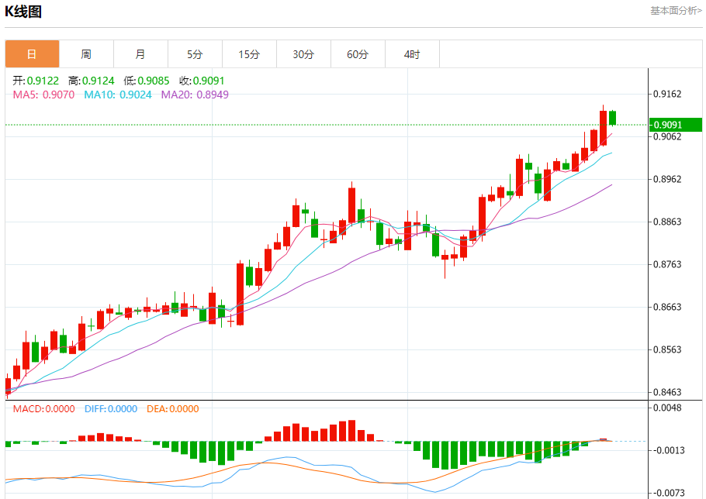Open the 基本面分析 link

676,10
